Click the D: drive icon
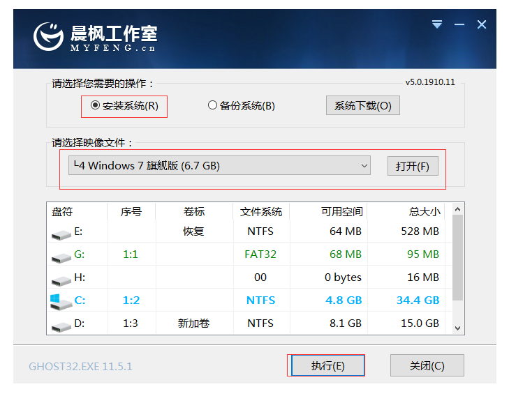This screenshot has width=509, height=396. (x=61, y=325)
